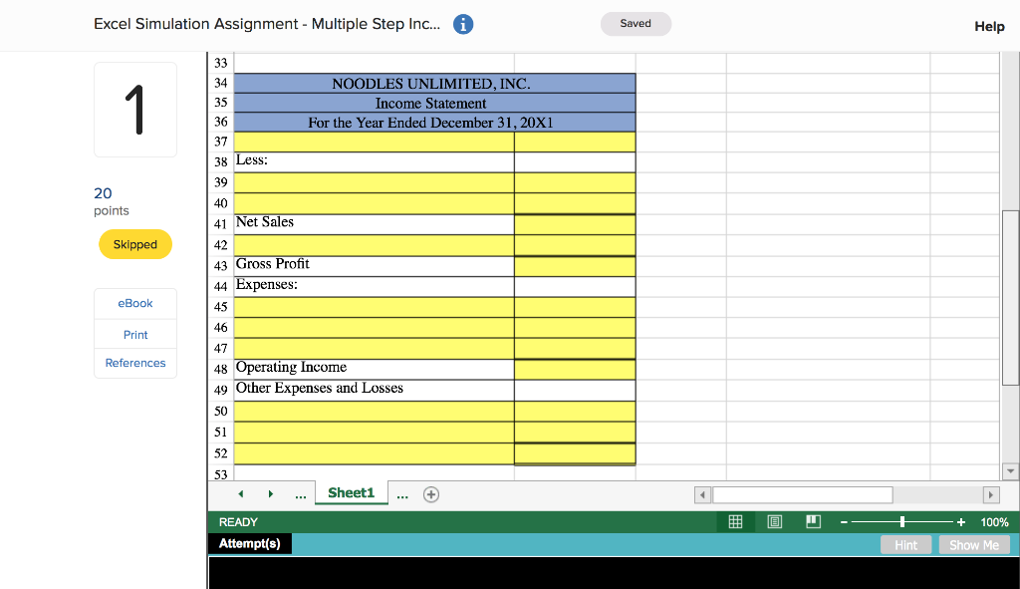Viewport: 1020px width, 589px height.
Task: Open the eBook link
Action: coord(134,303)
